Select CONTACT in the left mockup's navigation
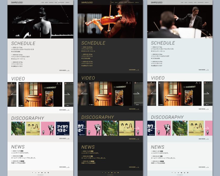 [x=67, y=2]
